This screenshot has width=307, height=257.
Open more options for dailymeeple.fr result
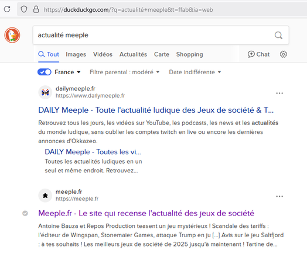click(279, 93)
